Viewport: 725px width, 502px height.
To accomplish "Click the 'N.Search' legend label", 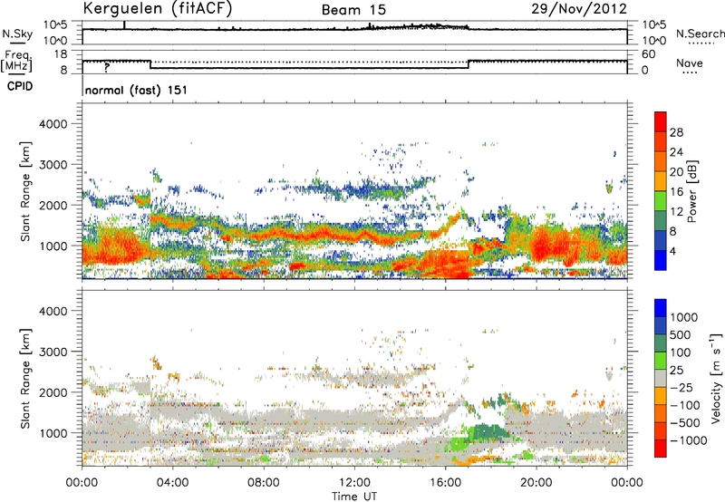I will (700, 34).
